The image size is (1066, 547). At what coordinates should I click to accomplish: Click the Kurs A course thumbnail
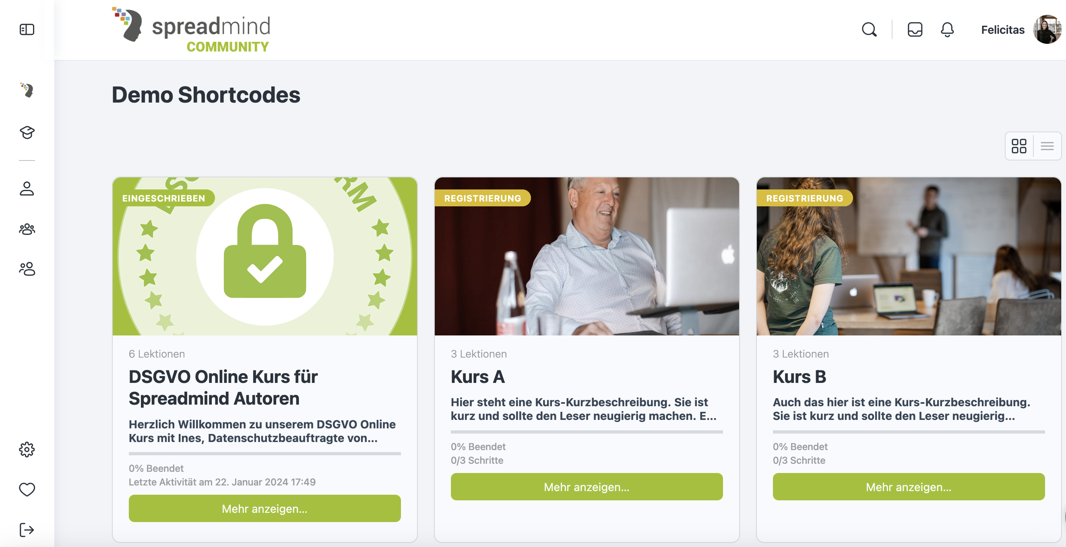tap(587, 256)
